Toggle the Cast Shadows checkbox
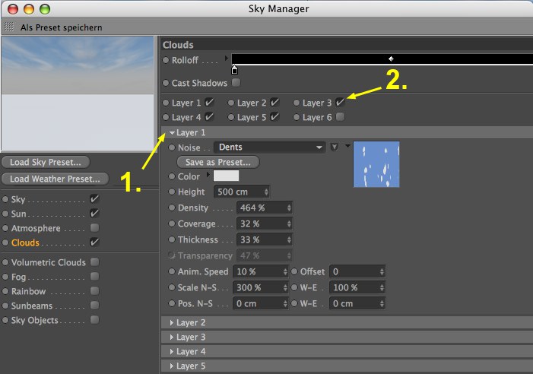Image resolution: width=533 pixels, height=374 pixels. coord(236,83)
